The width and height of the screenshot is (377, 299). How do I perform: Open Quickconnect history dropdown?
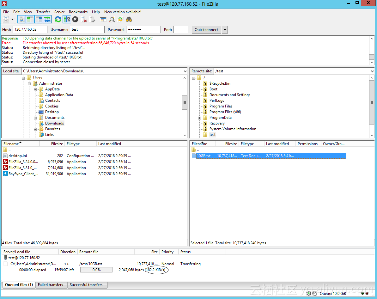coord(225,30)
